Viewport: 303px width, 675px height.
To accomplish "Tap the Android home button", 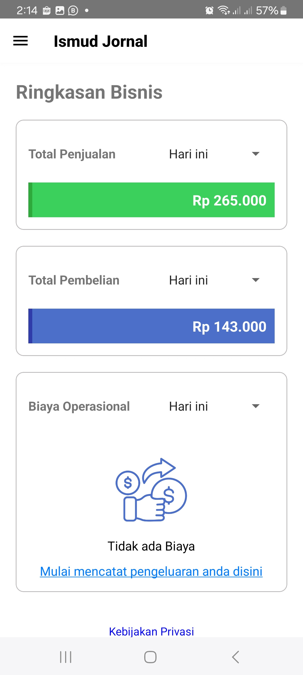I will click(150, 657).
